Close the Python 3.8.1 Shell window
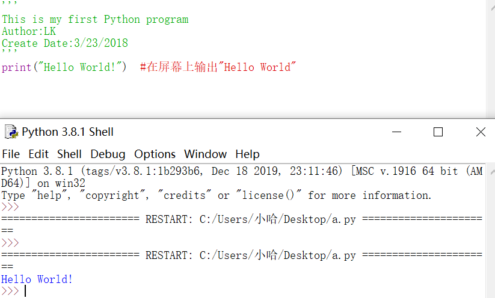The height and width of the screenshot is (298, 495). point(480,132)
